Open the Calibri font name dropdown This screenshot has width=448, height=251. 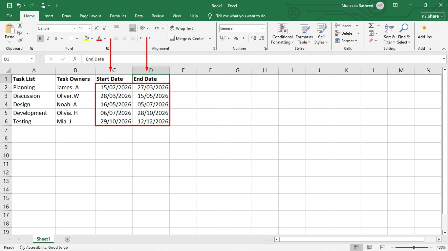tap(75, 28)
